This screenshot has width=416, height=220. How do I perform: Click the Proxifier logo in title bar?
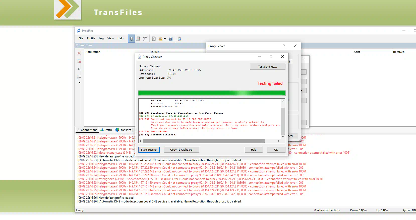coord(79,31)
